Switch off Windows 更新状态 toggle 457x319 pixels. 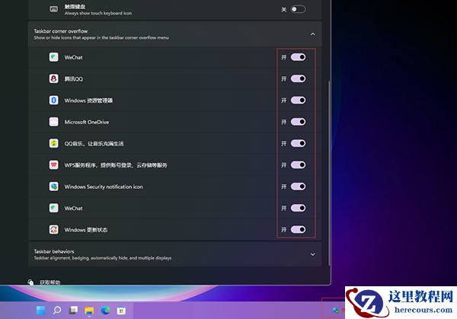pos(298,230)
